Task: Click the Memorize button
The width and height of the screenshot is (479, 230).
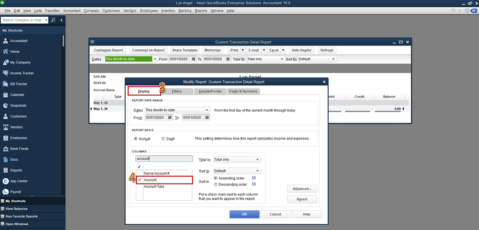Action: [x=213, y=50]
